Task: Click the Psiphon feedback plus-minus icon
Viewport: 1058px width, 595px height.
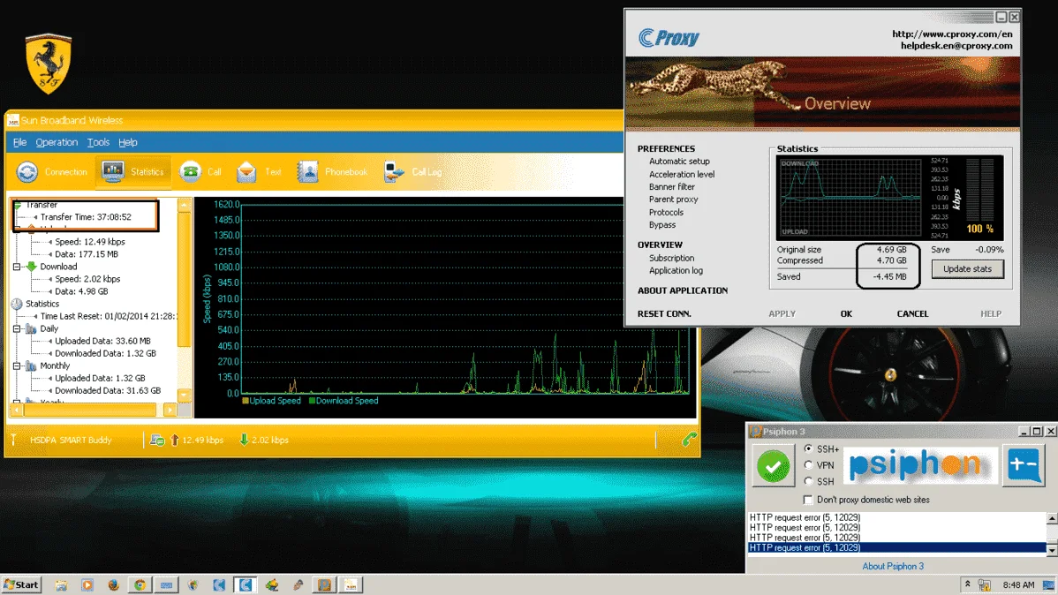Action: [x=1024, y=465]
